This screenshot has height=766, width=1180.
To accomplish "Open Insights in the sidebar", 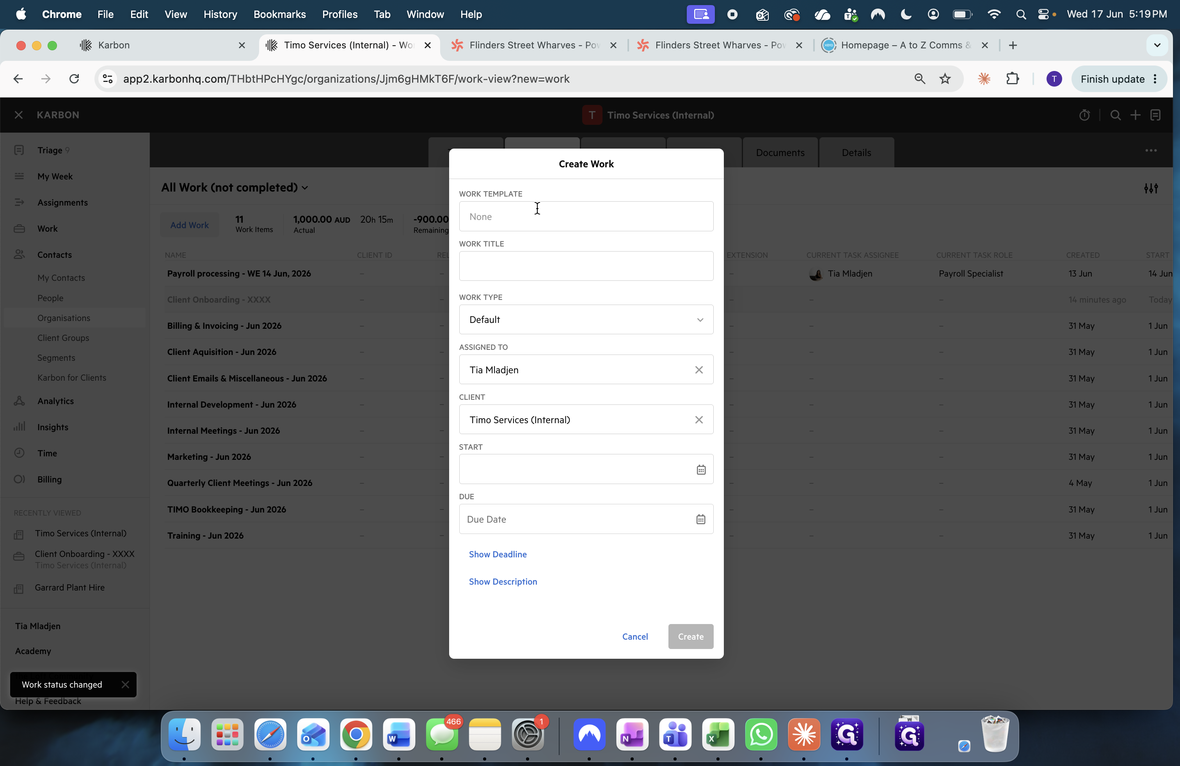I will click(53, 427).
